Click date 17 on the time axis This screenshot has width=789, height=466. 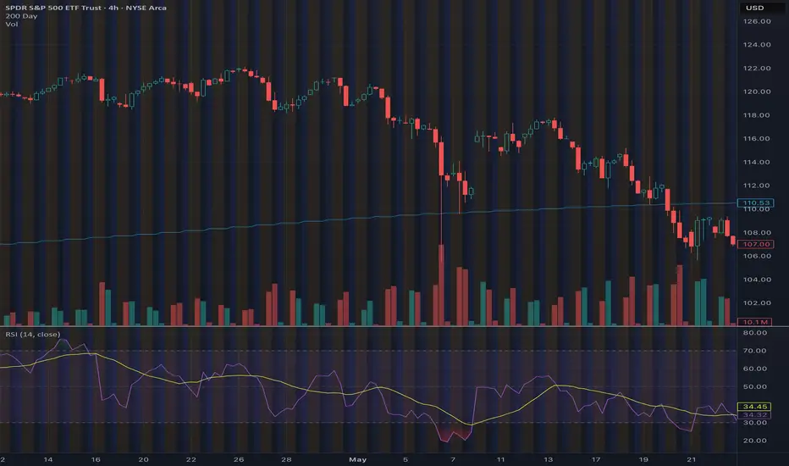(x=596, y=459)
